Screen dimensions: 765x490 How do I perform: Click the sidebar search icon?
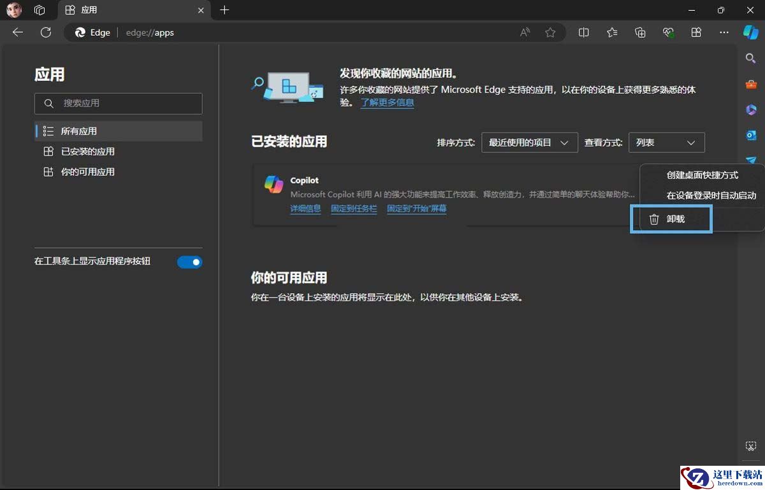point(751,59)
